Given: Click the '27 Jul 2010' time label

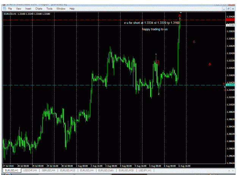Looking at the screenshot, I should point(8,166).
